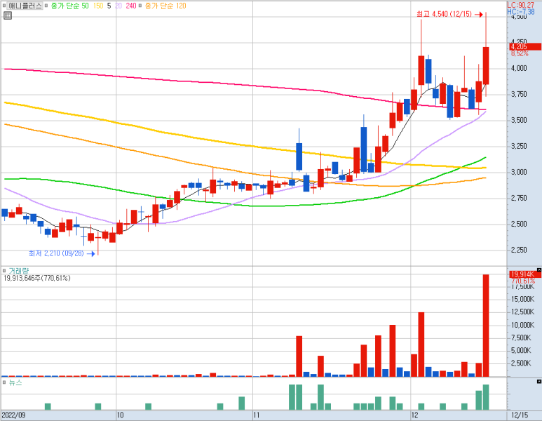Click the 3,000 price axis label

[519, 172]
